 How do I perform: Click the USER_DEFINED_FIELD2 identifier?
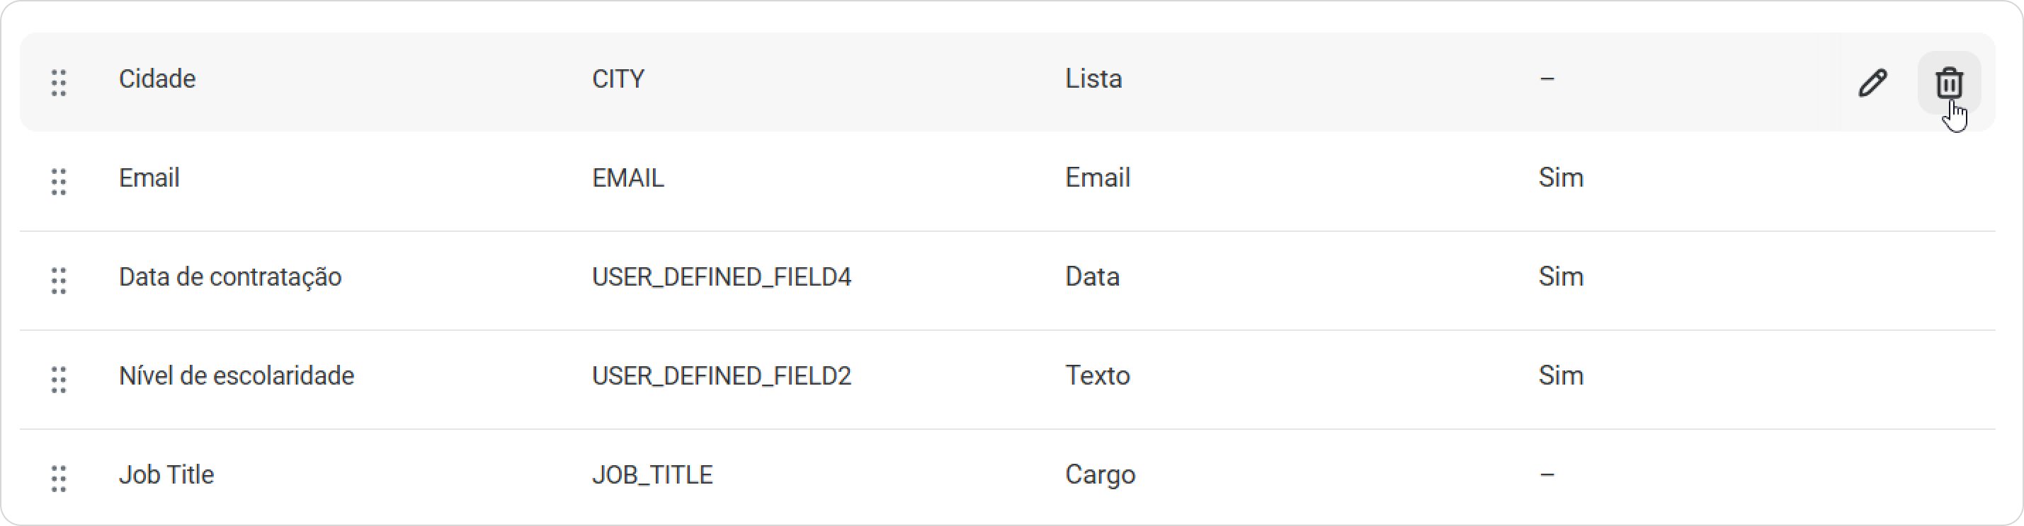coord(721,375)
